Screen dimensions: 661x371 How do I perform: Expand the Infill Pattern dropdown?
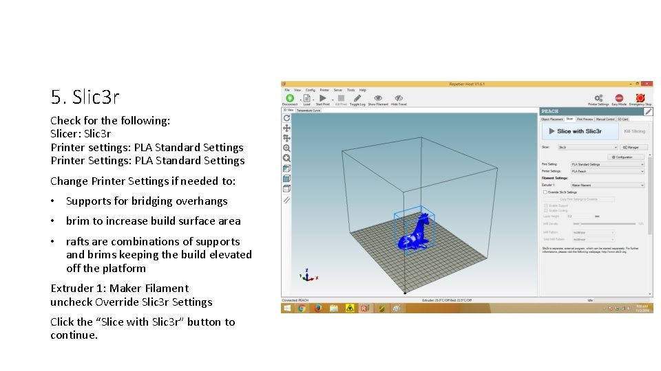click(593, 232)
